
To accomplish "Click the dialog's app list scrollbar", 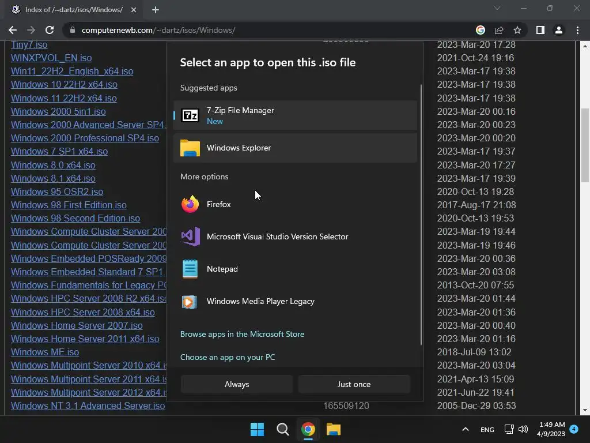I will coord(421,215).
